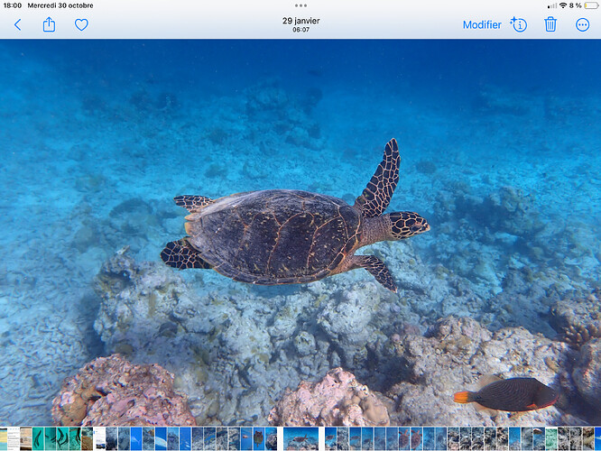Open the more options ellipsis menu

[x=582, y=25]
